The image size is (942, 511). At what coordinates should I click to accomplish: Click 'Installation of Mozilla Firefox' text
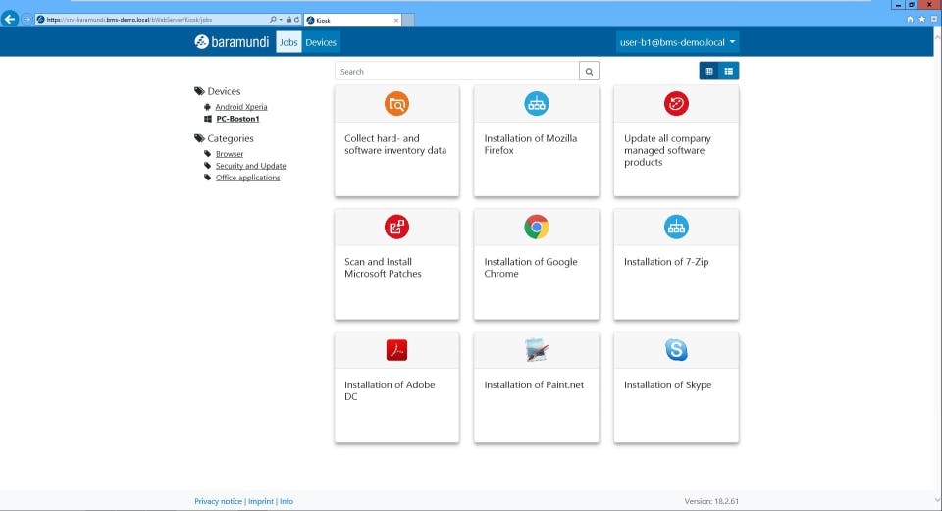coord(531,144)
